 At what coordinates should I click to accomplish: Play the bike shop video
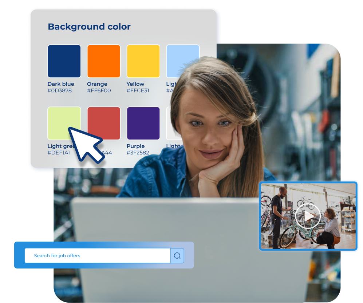[308, 217]
